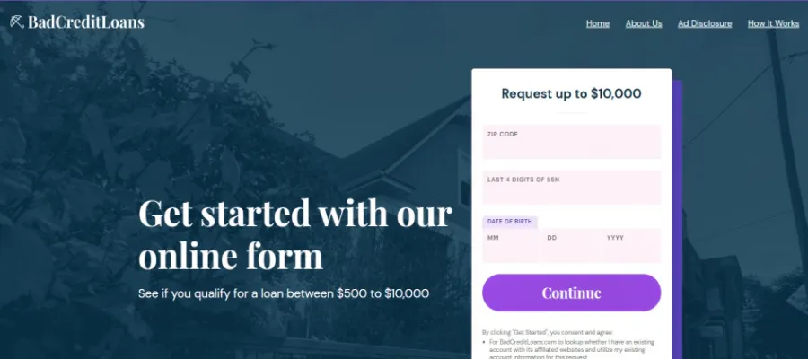Click the Date of Birth label

tap(509, 222)
